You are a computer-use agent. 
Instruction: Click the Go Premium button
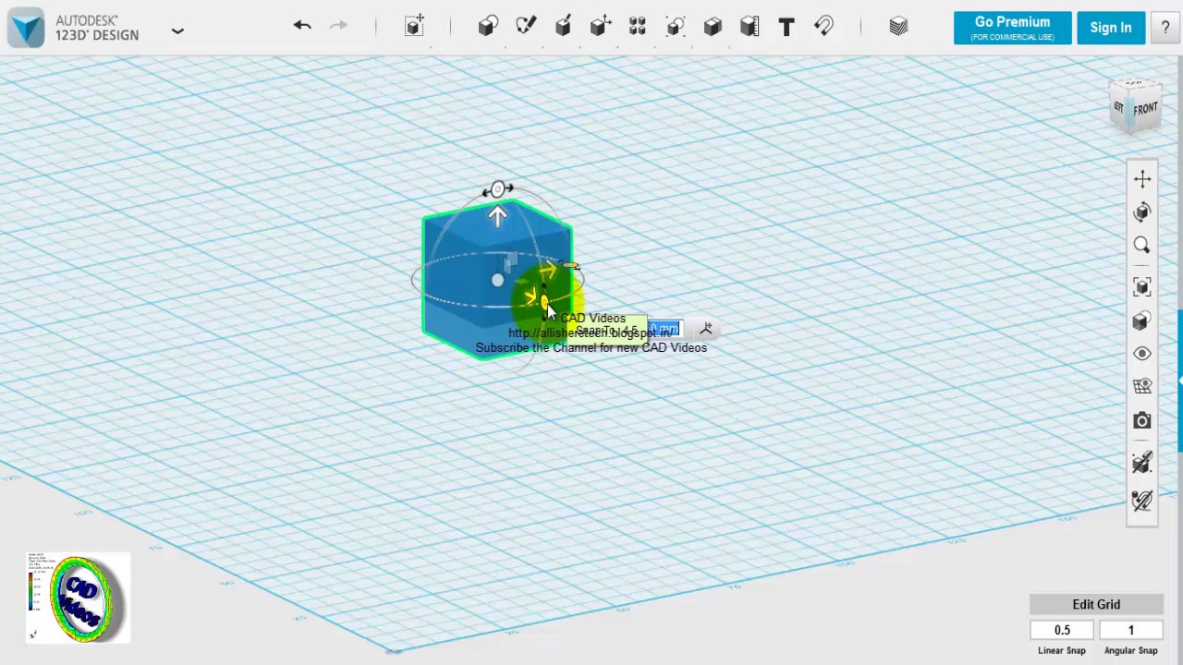click(x=1012, y=28)
